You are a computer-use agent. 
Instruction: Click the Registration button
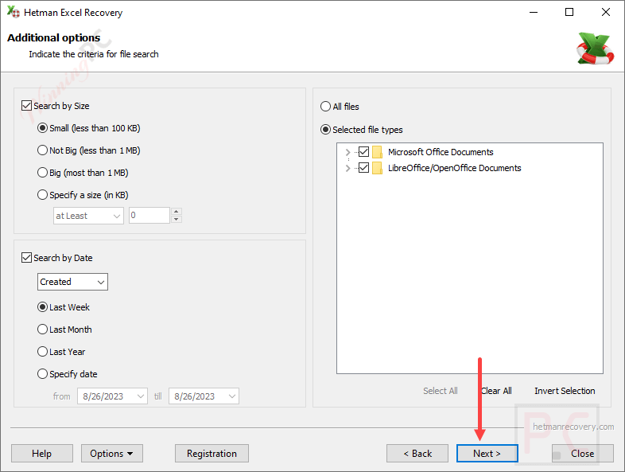coord(212,454)
